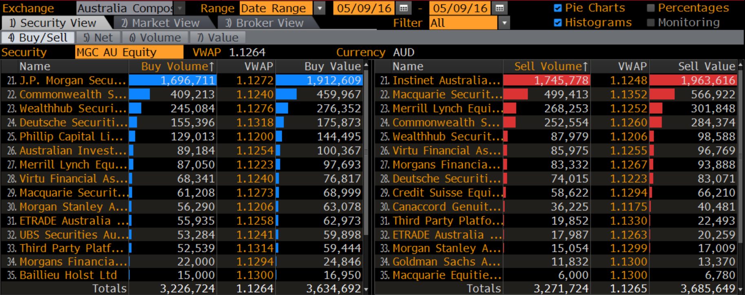Click the MGC AU Equity security field
745x295 pixels.
pyautogui.click(x=129, y=52)
